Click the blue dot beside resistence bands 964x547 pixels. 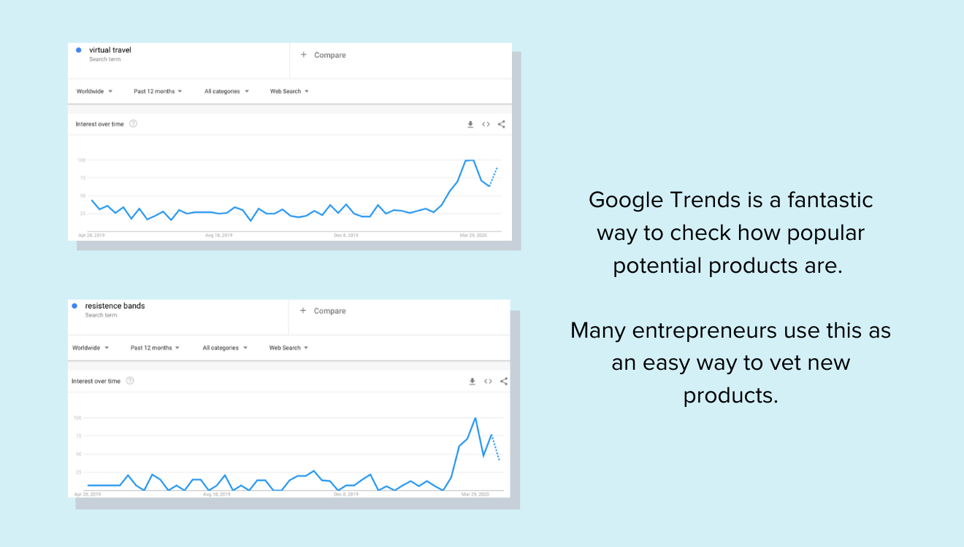[x=74, y=306]
